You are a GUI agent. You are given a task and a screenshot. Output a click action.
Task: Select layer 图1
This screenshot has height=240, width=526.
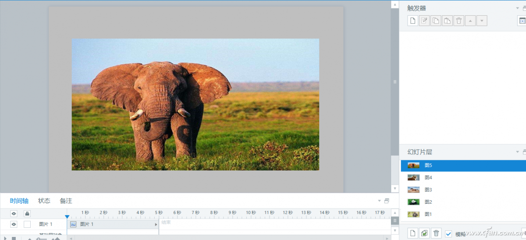click(463, 214)
